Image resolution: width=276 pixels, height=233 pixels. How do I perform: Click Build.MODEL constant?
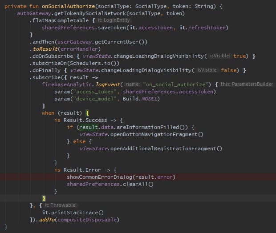(140, 99)
